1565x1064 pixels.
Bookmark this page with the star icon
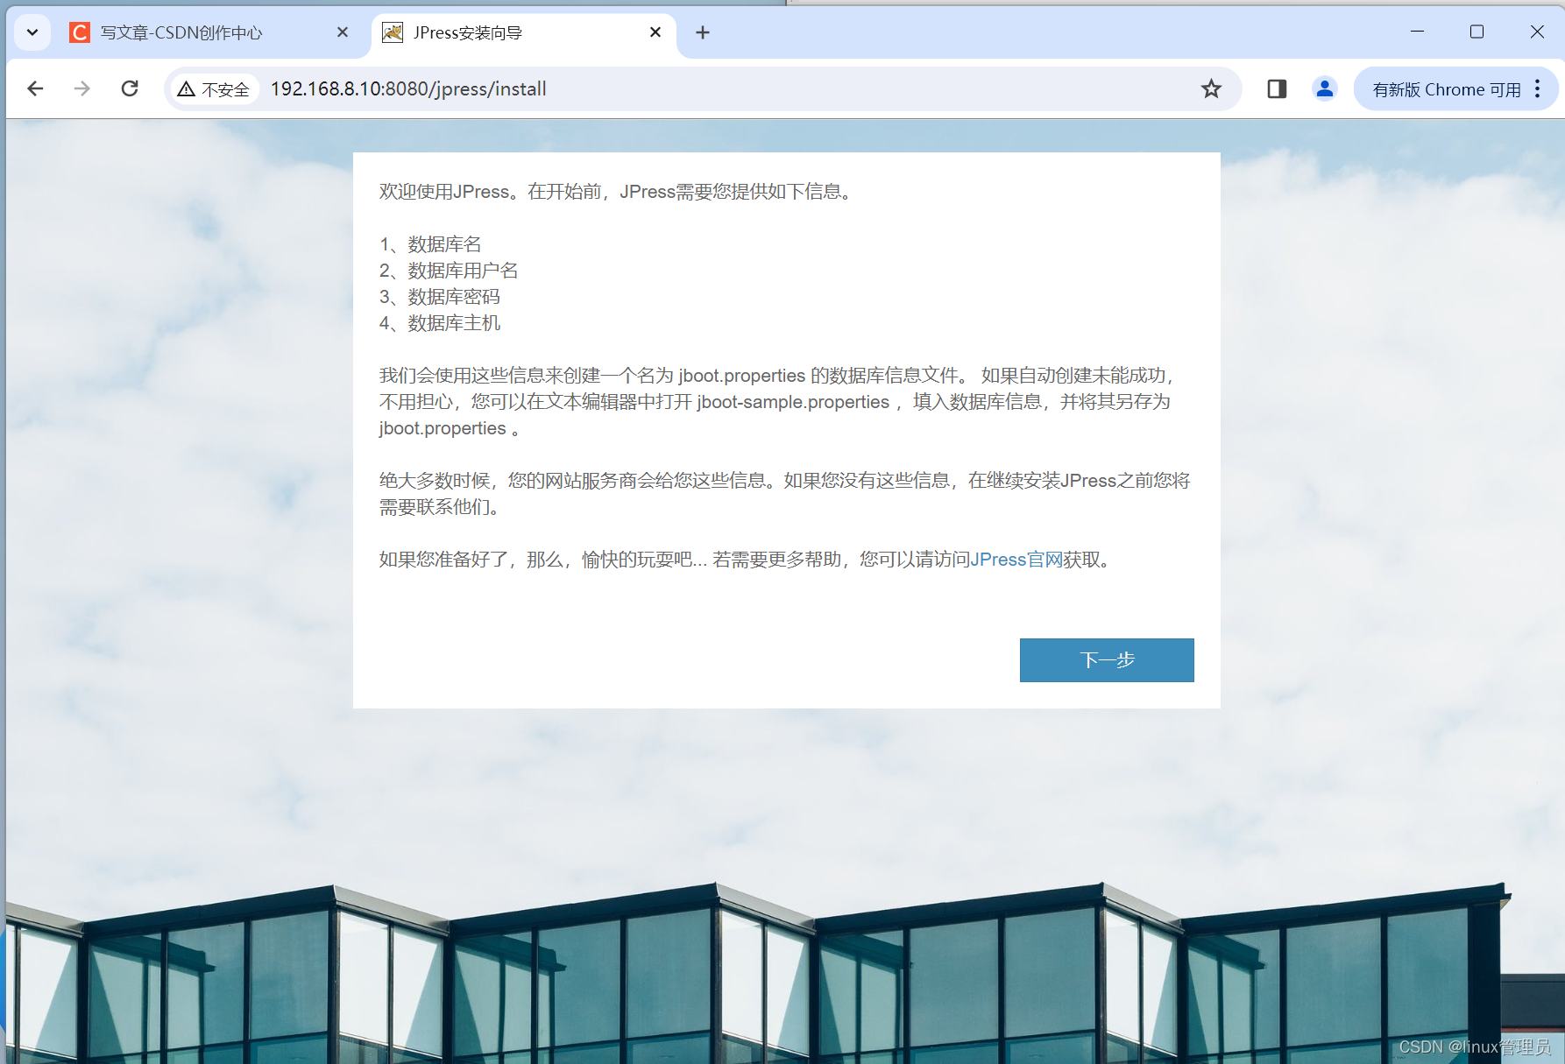click(x=1211, y=88)
